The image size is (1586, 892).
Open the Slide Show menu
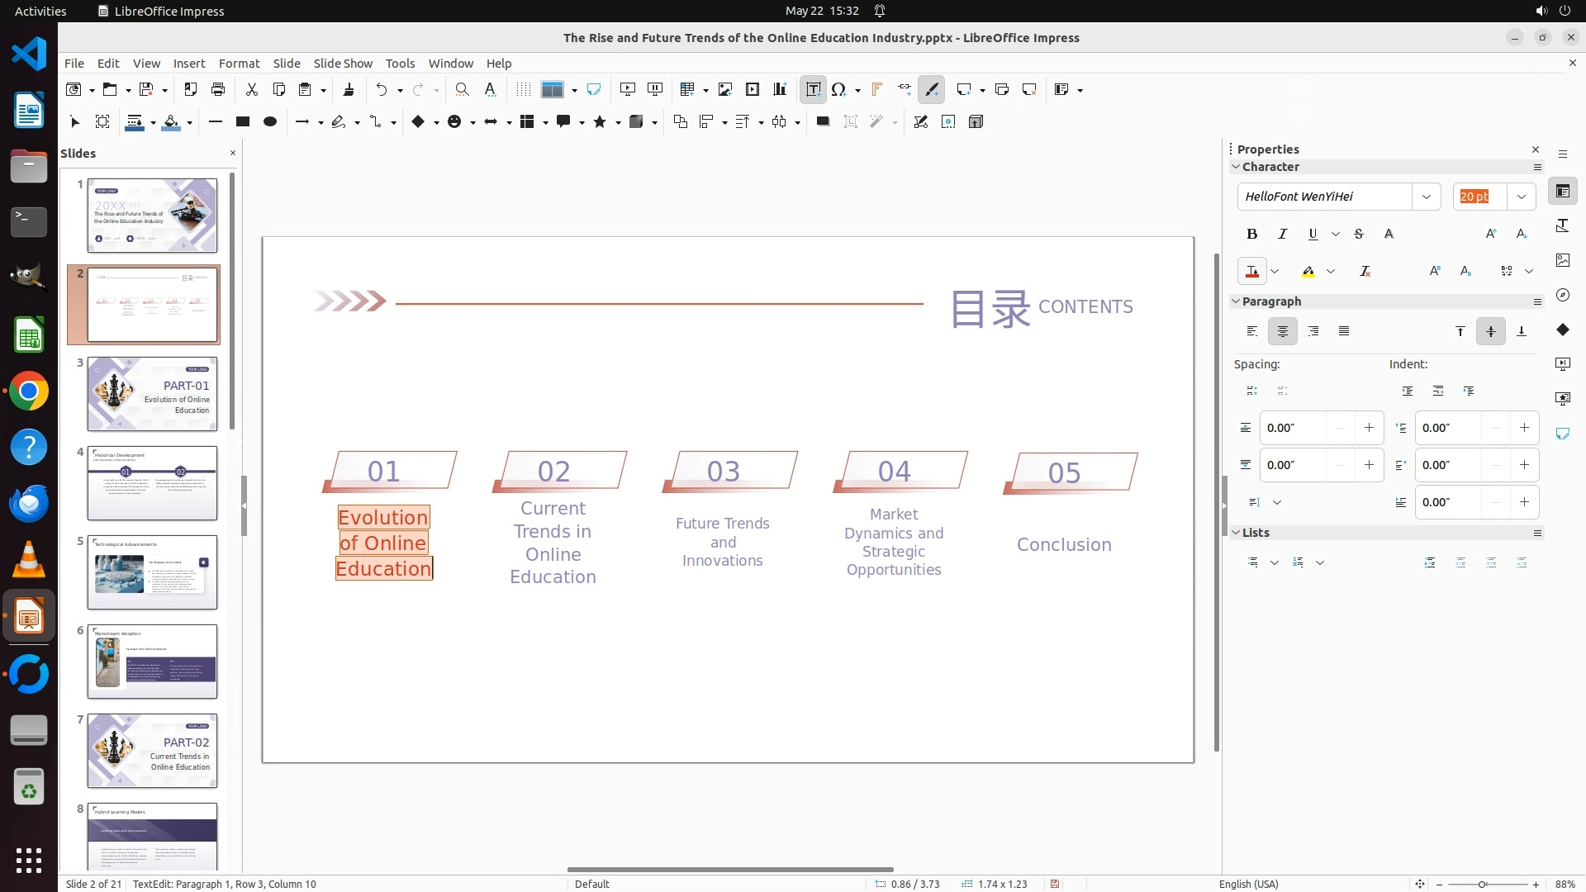(343, 63)
